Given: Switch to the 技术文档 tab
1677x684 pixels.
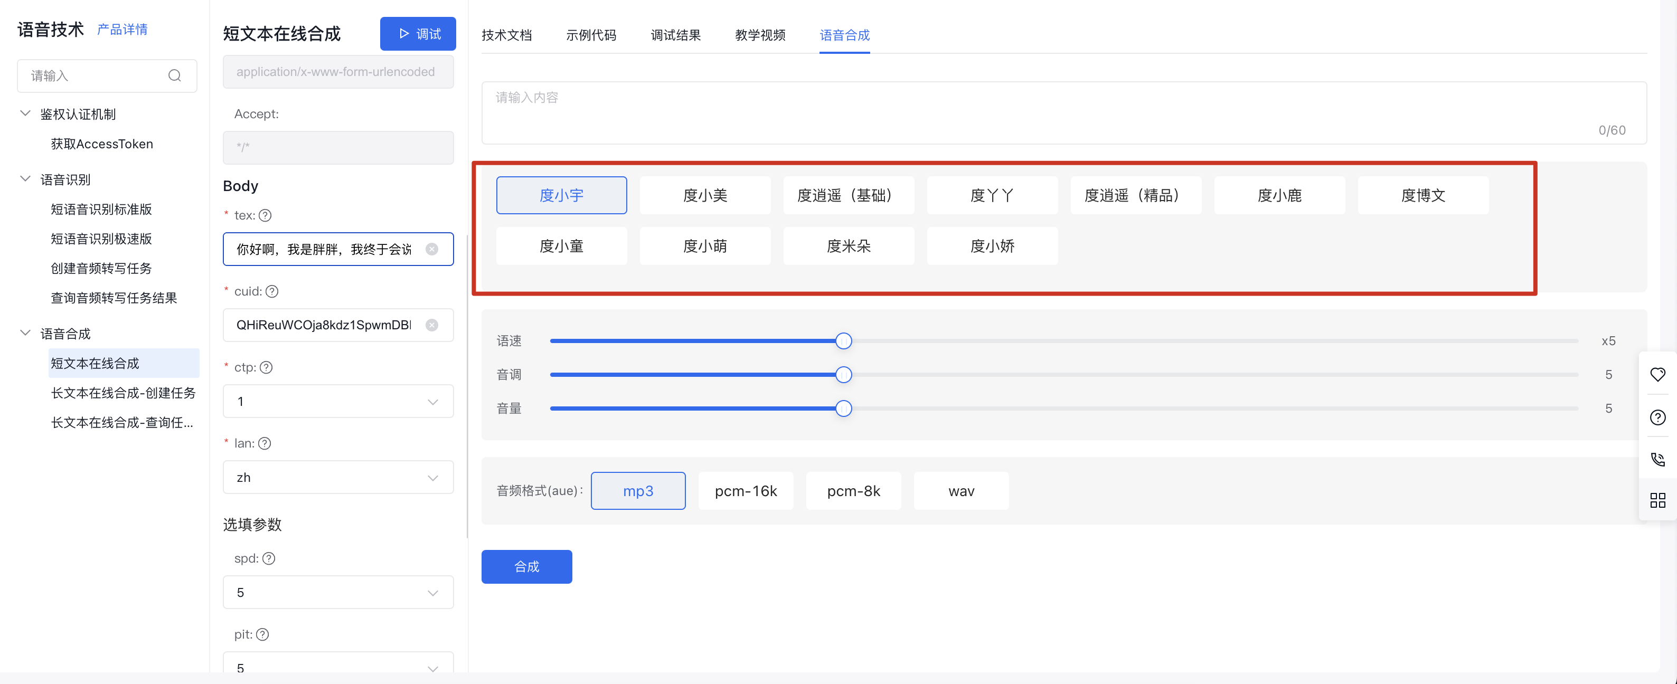Looking at the screenshot, I should 506,35.
